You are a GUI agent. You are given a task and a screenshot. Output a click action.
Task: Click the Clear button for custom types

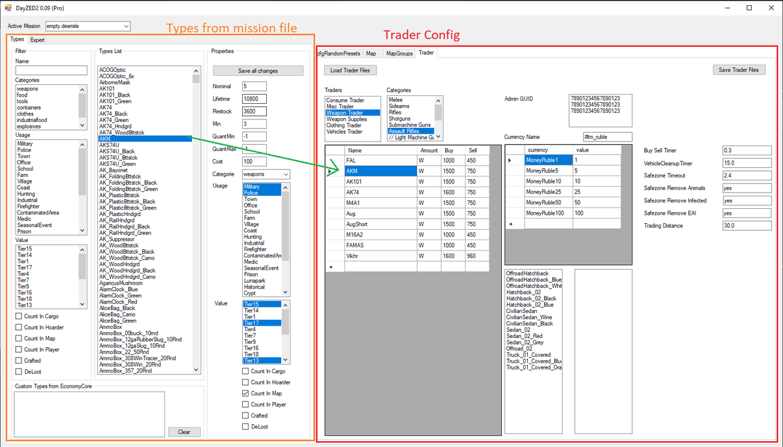coord(184,432)
